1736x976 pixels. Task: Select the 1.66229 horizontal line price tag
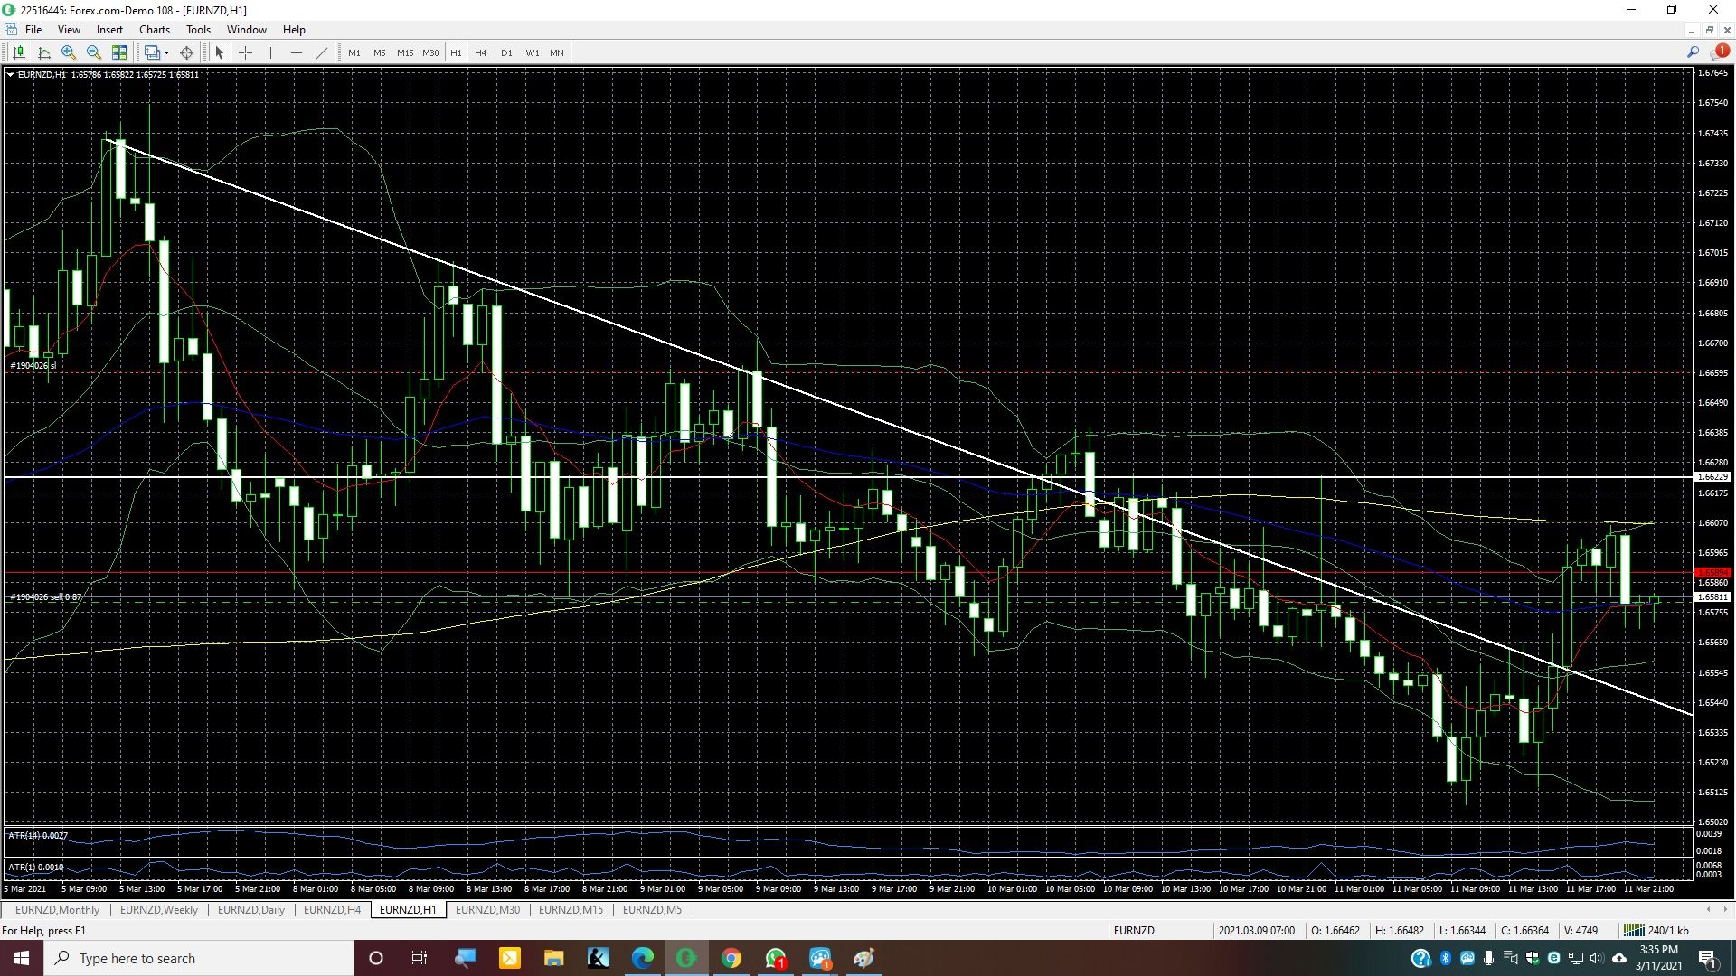tap(1712, 476)
